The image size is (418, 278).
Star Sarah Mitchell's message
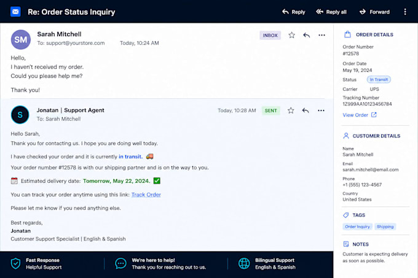click(291, 35)
